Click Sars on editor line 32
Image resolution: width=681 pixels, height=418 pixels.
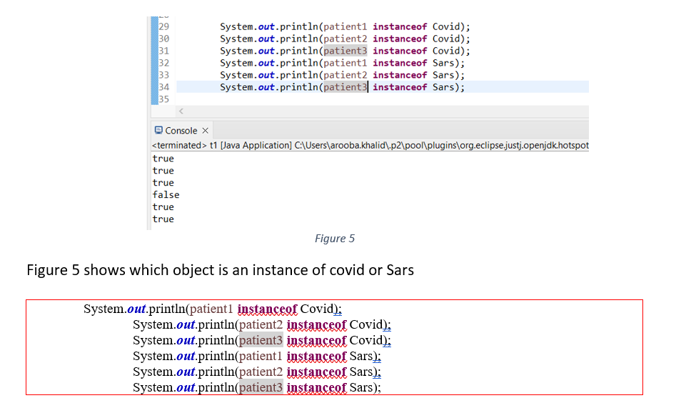pyautogui.click(x=443, y=63)
